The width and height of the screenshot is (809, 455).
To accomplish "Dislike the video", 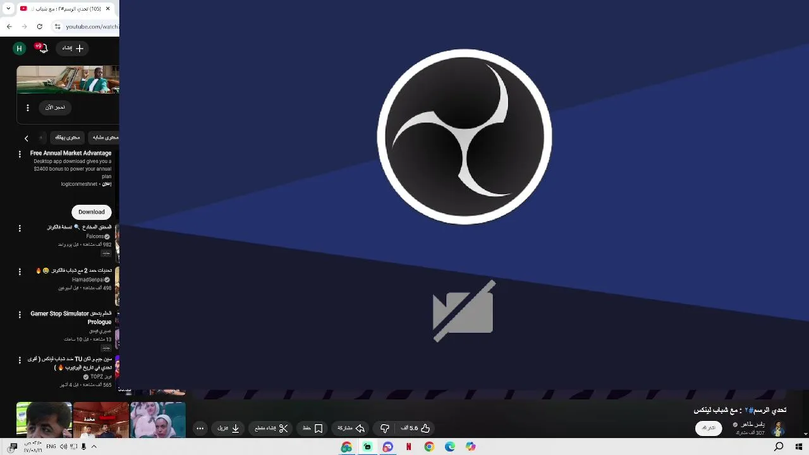I will coord(385,428).
